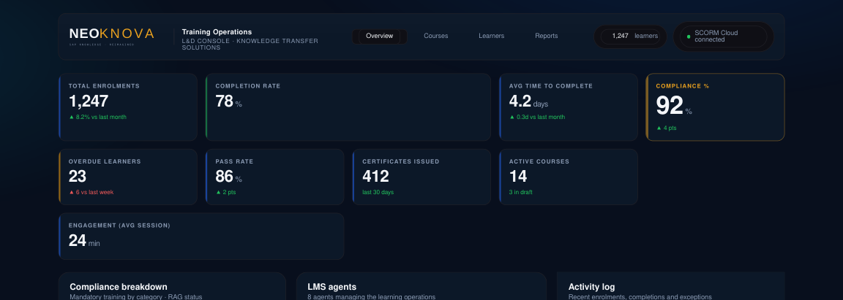This screenshot has width=843, height=300.
Task: Open the Certificates Issued card
Action: (421, 177)
